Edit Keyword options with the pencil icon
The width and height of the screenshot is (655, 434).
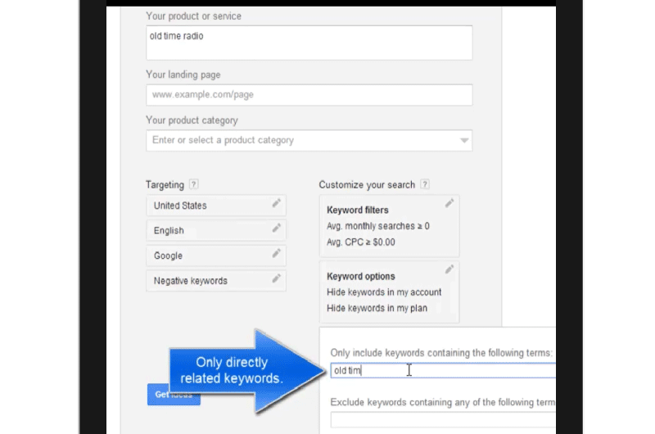pos(449,269)
